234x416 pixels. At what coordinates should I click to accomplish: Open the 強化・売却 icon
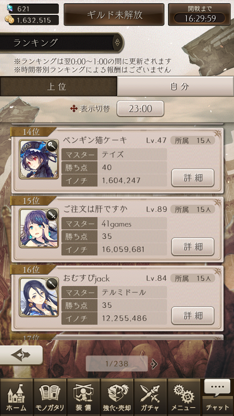point(117,397)
